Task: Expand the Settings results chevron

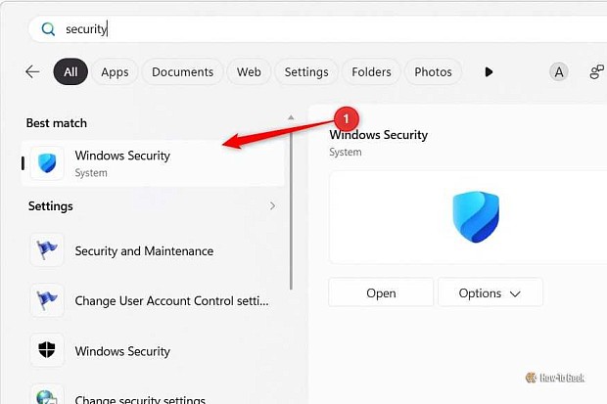Action: pos(272,205)
